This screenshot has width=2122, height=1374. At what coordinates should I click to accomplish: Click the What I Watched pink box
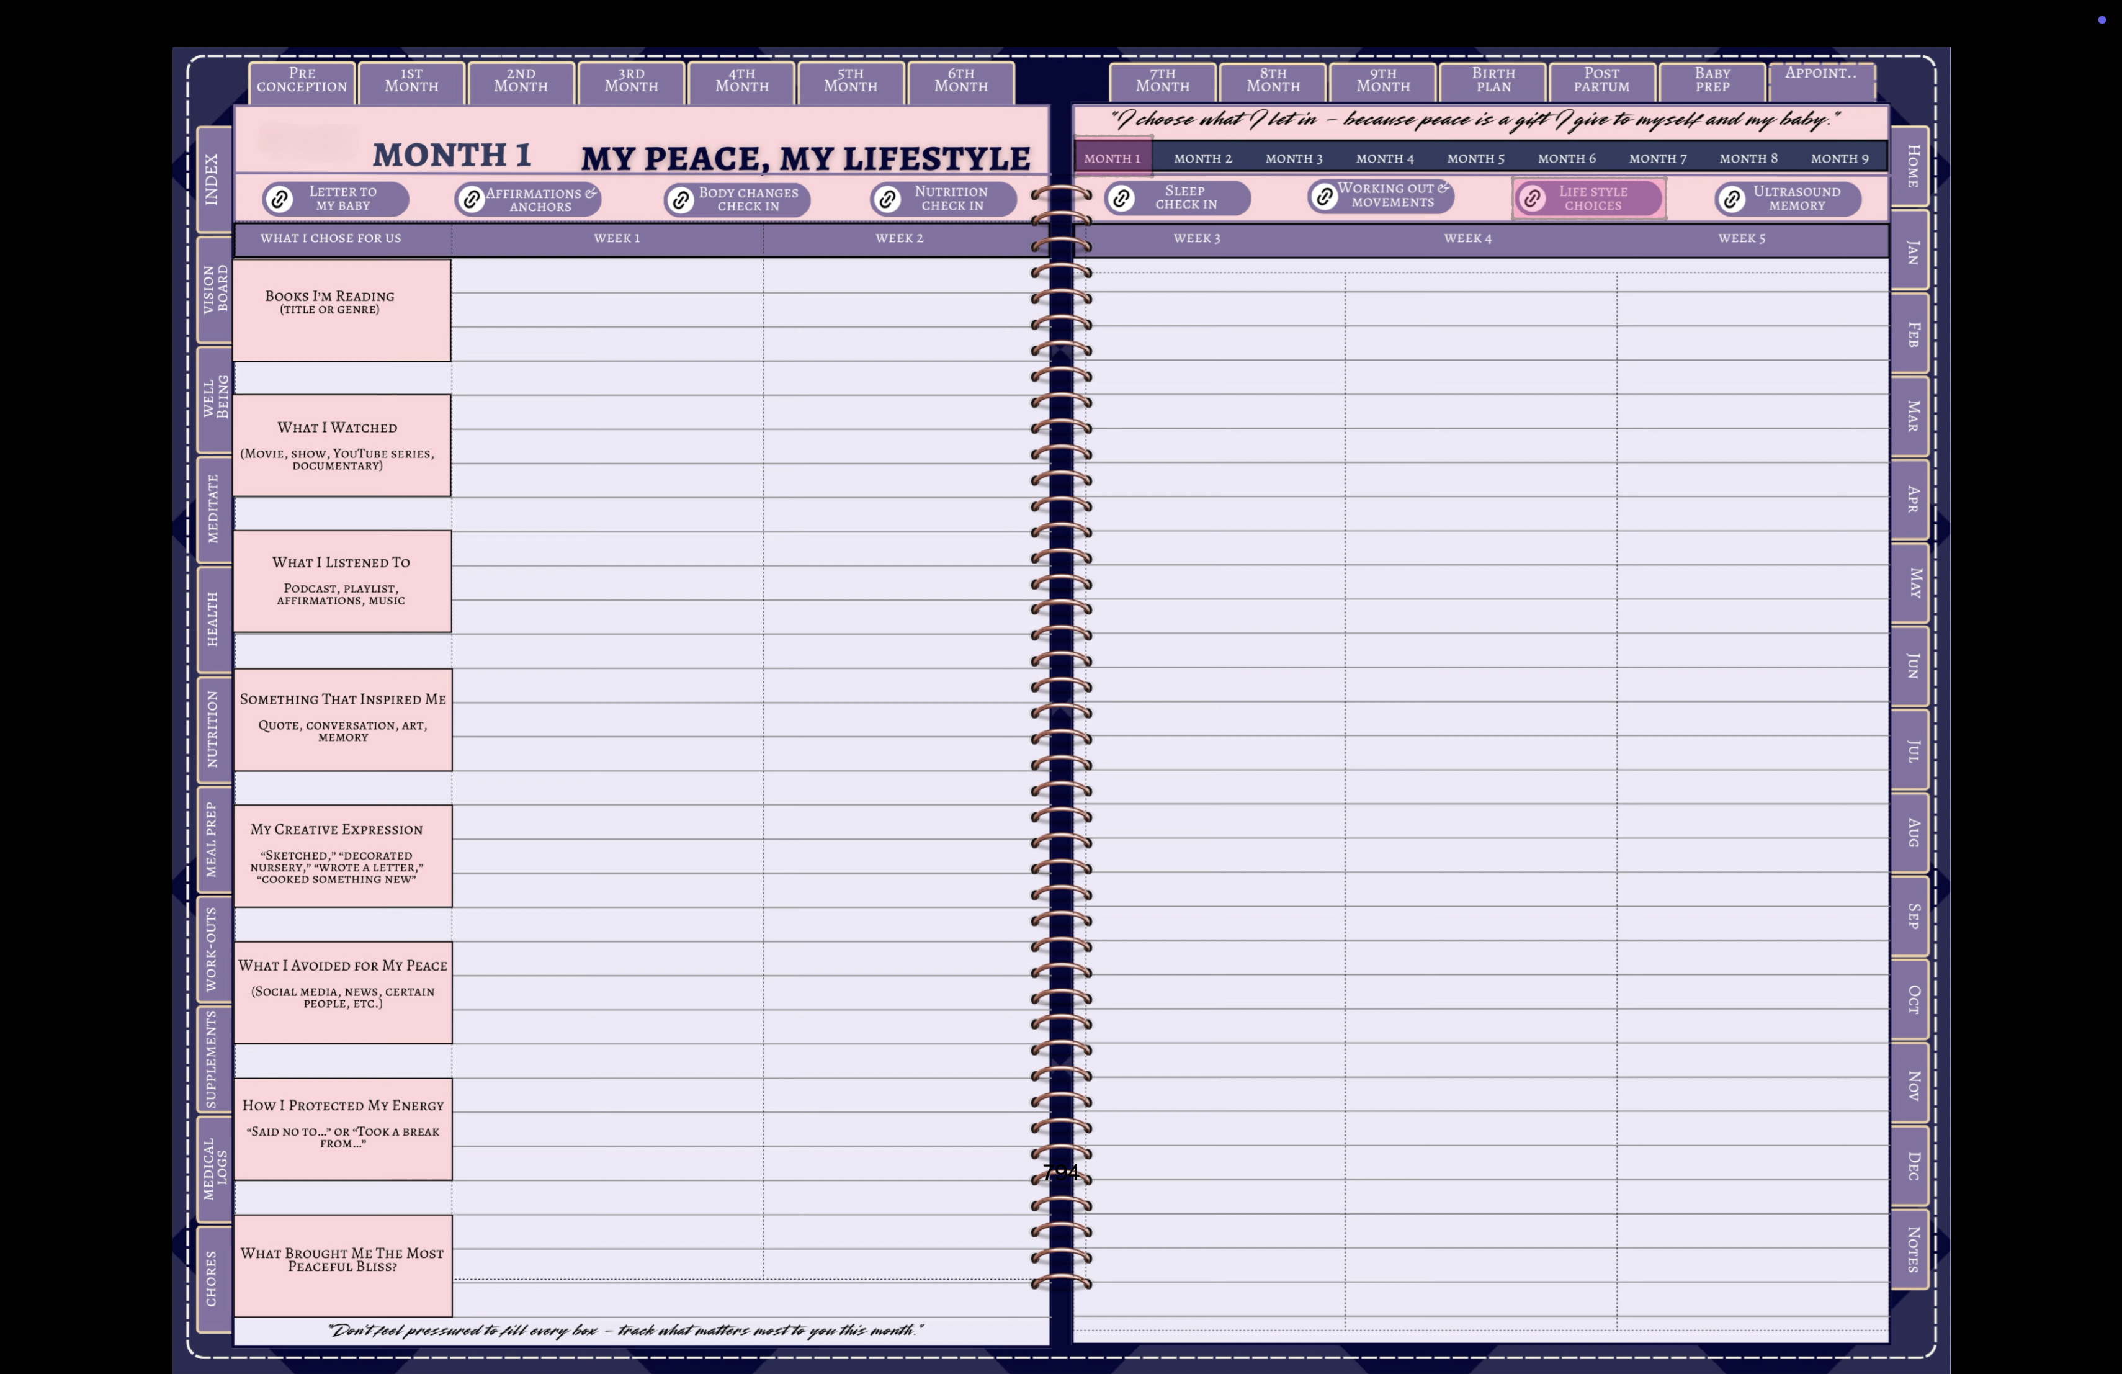(x=342, y=445)
